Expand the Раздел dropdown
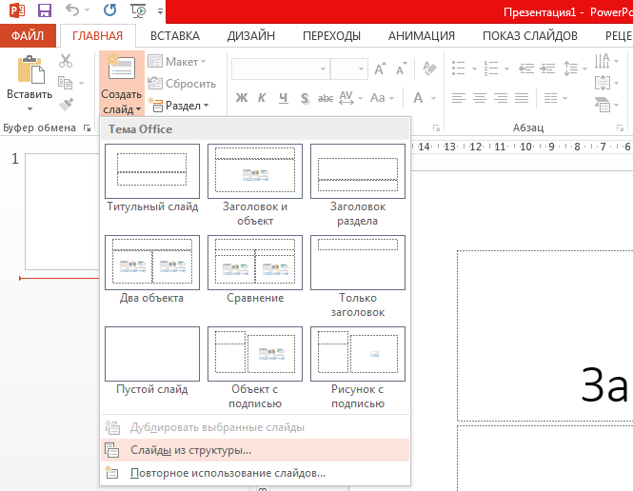 click(188, 106)
